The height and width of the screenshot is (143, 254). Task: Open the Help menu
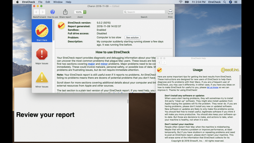click(x=68, y=2)
